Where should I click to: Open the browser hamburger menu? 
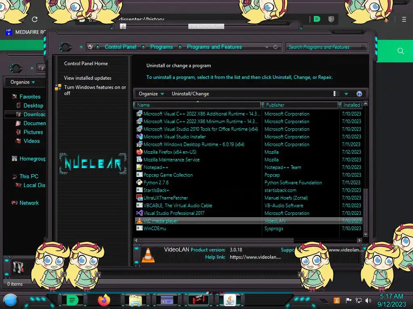(x=404, y=19)
